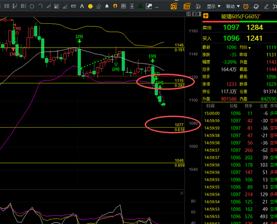Click the 时间 column header
This screenshot has height=224, width=277.
pyautogui.click(x=210, y=106)
